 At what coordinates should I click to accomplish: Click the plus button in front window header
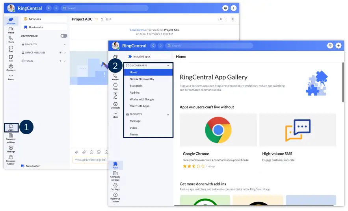pyautogui.click(x=338, y=45)
